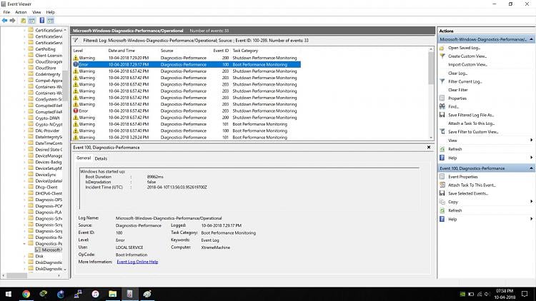This screenshot has width=536, height=301.
Task: Toggle Show/Hide Console Tree toolbar icon
Action: 31,21
